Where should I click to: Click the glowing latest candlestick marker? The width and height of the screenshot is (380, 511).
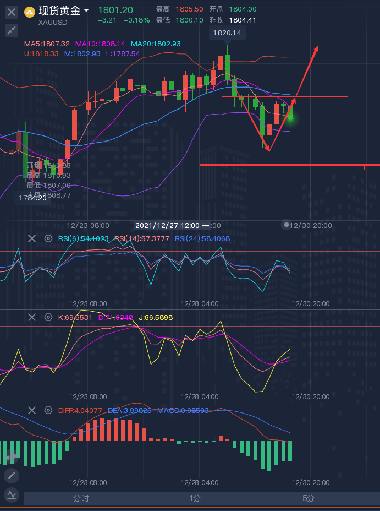tap(290, 117)
